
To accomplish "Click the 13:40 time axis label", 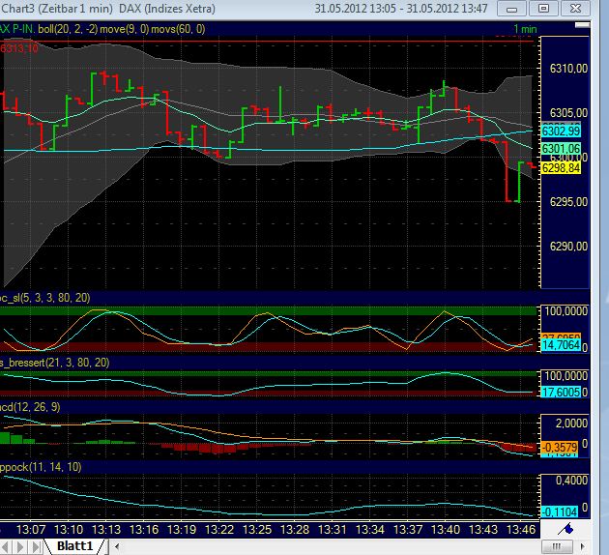I will coord(446,530).
